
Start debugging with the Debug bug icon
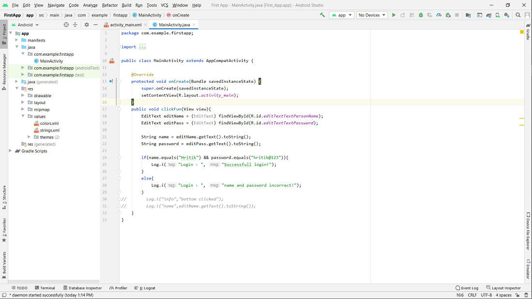tap(421, 15)
